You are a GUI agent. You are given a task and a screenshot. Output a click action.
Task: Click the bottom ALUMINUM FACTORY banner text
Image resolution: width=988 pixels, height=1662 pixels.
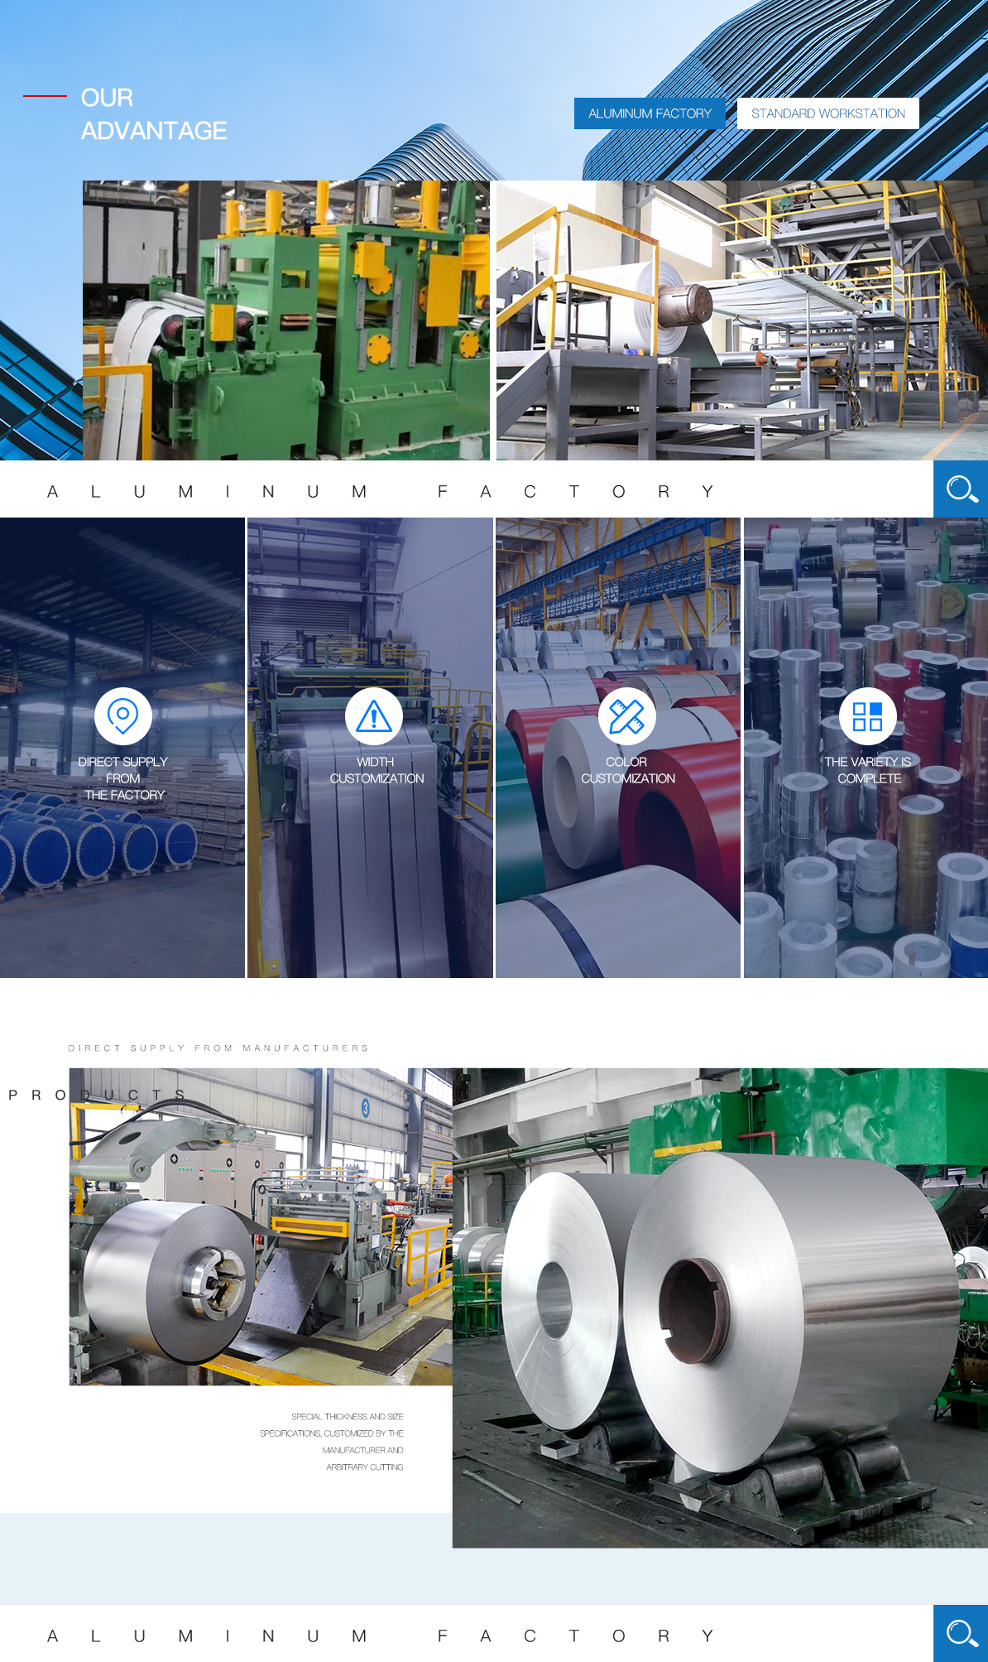(381, 1636)
